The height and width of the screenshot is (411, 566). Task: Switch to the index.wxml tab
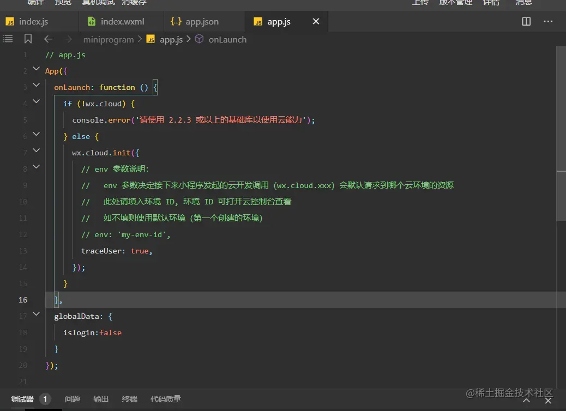pos(121,22)
